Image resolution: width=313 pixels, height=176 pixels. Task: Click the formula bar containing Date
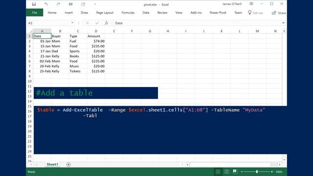(x=197, y=23)
